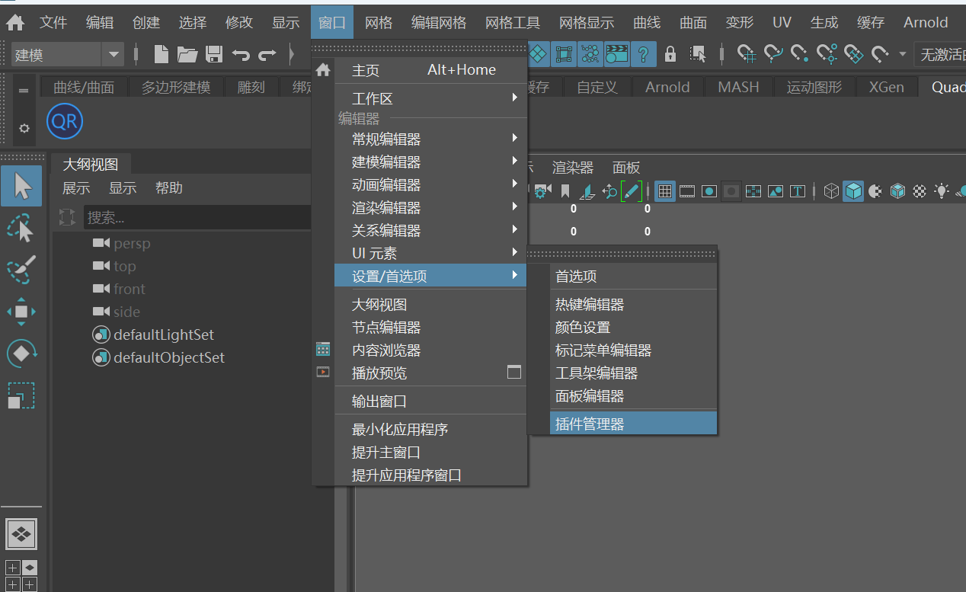Toggle snap to grid
Image resolution: width=966 pixels, height=592 pixels.
[x=747, y=53]
